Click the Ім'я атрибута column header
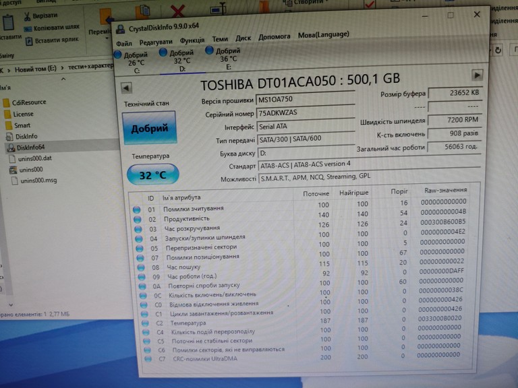Screen dimensions: 518x388 [181, 197]
